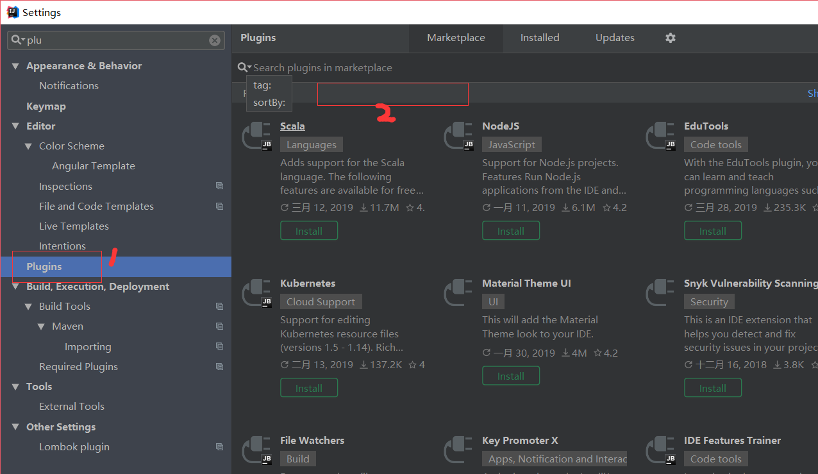
Task: Select Intentions in the settings tree
Action: [62, 246]
